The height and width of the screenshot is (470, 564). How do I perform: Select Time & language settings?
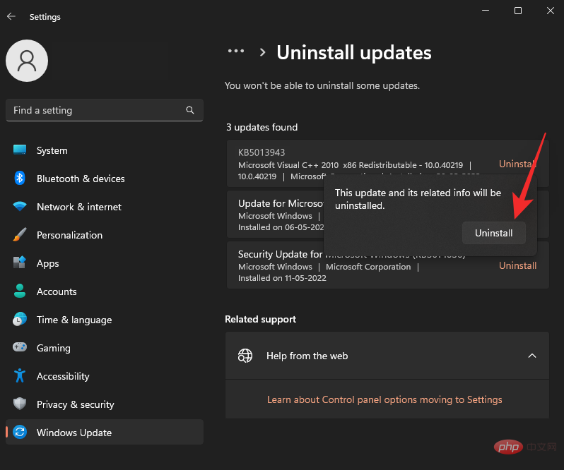click(x=74, y=320)
